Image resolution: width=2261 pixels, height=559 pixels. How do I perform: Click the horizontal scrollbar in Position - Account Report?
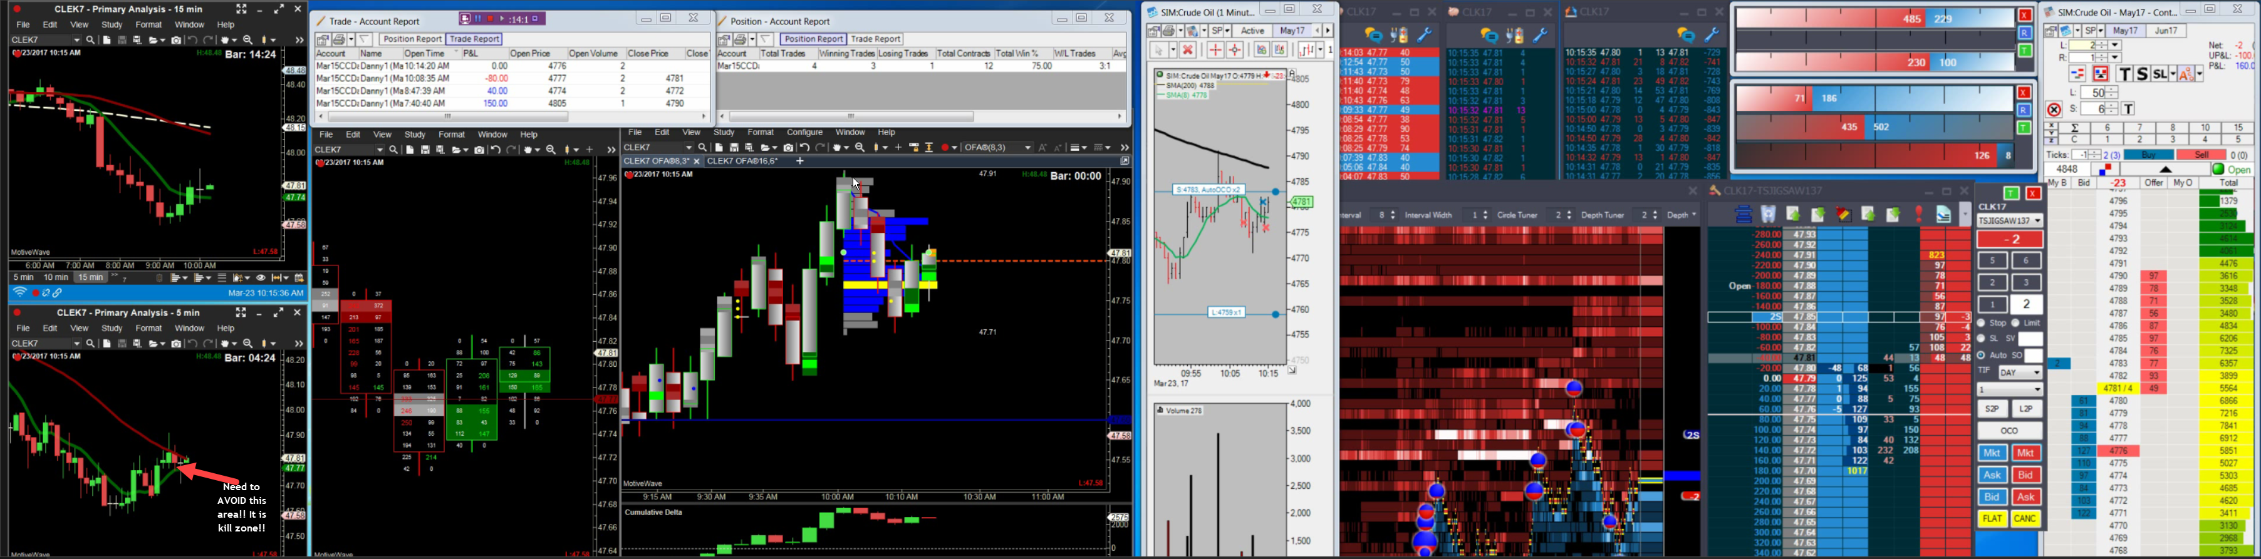851,116
